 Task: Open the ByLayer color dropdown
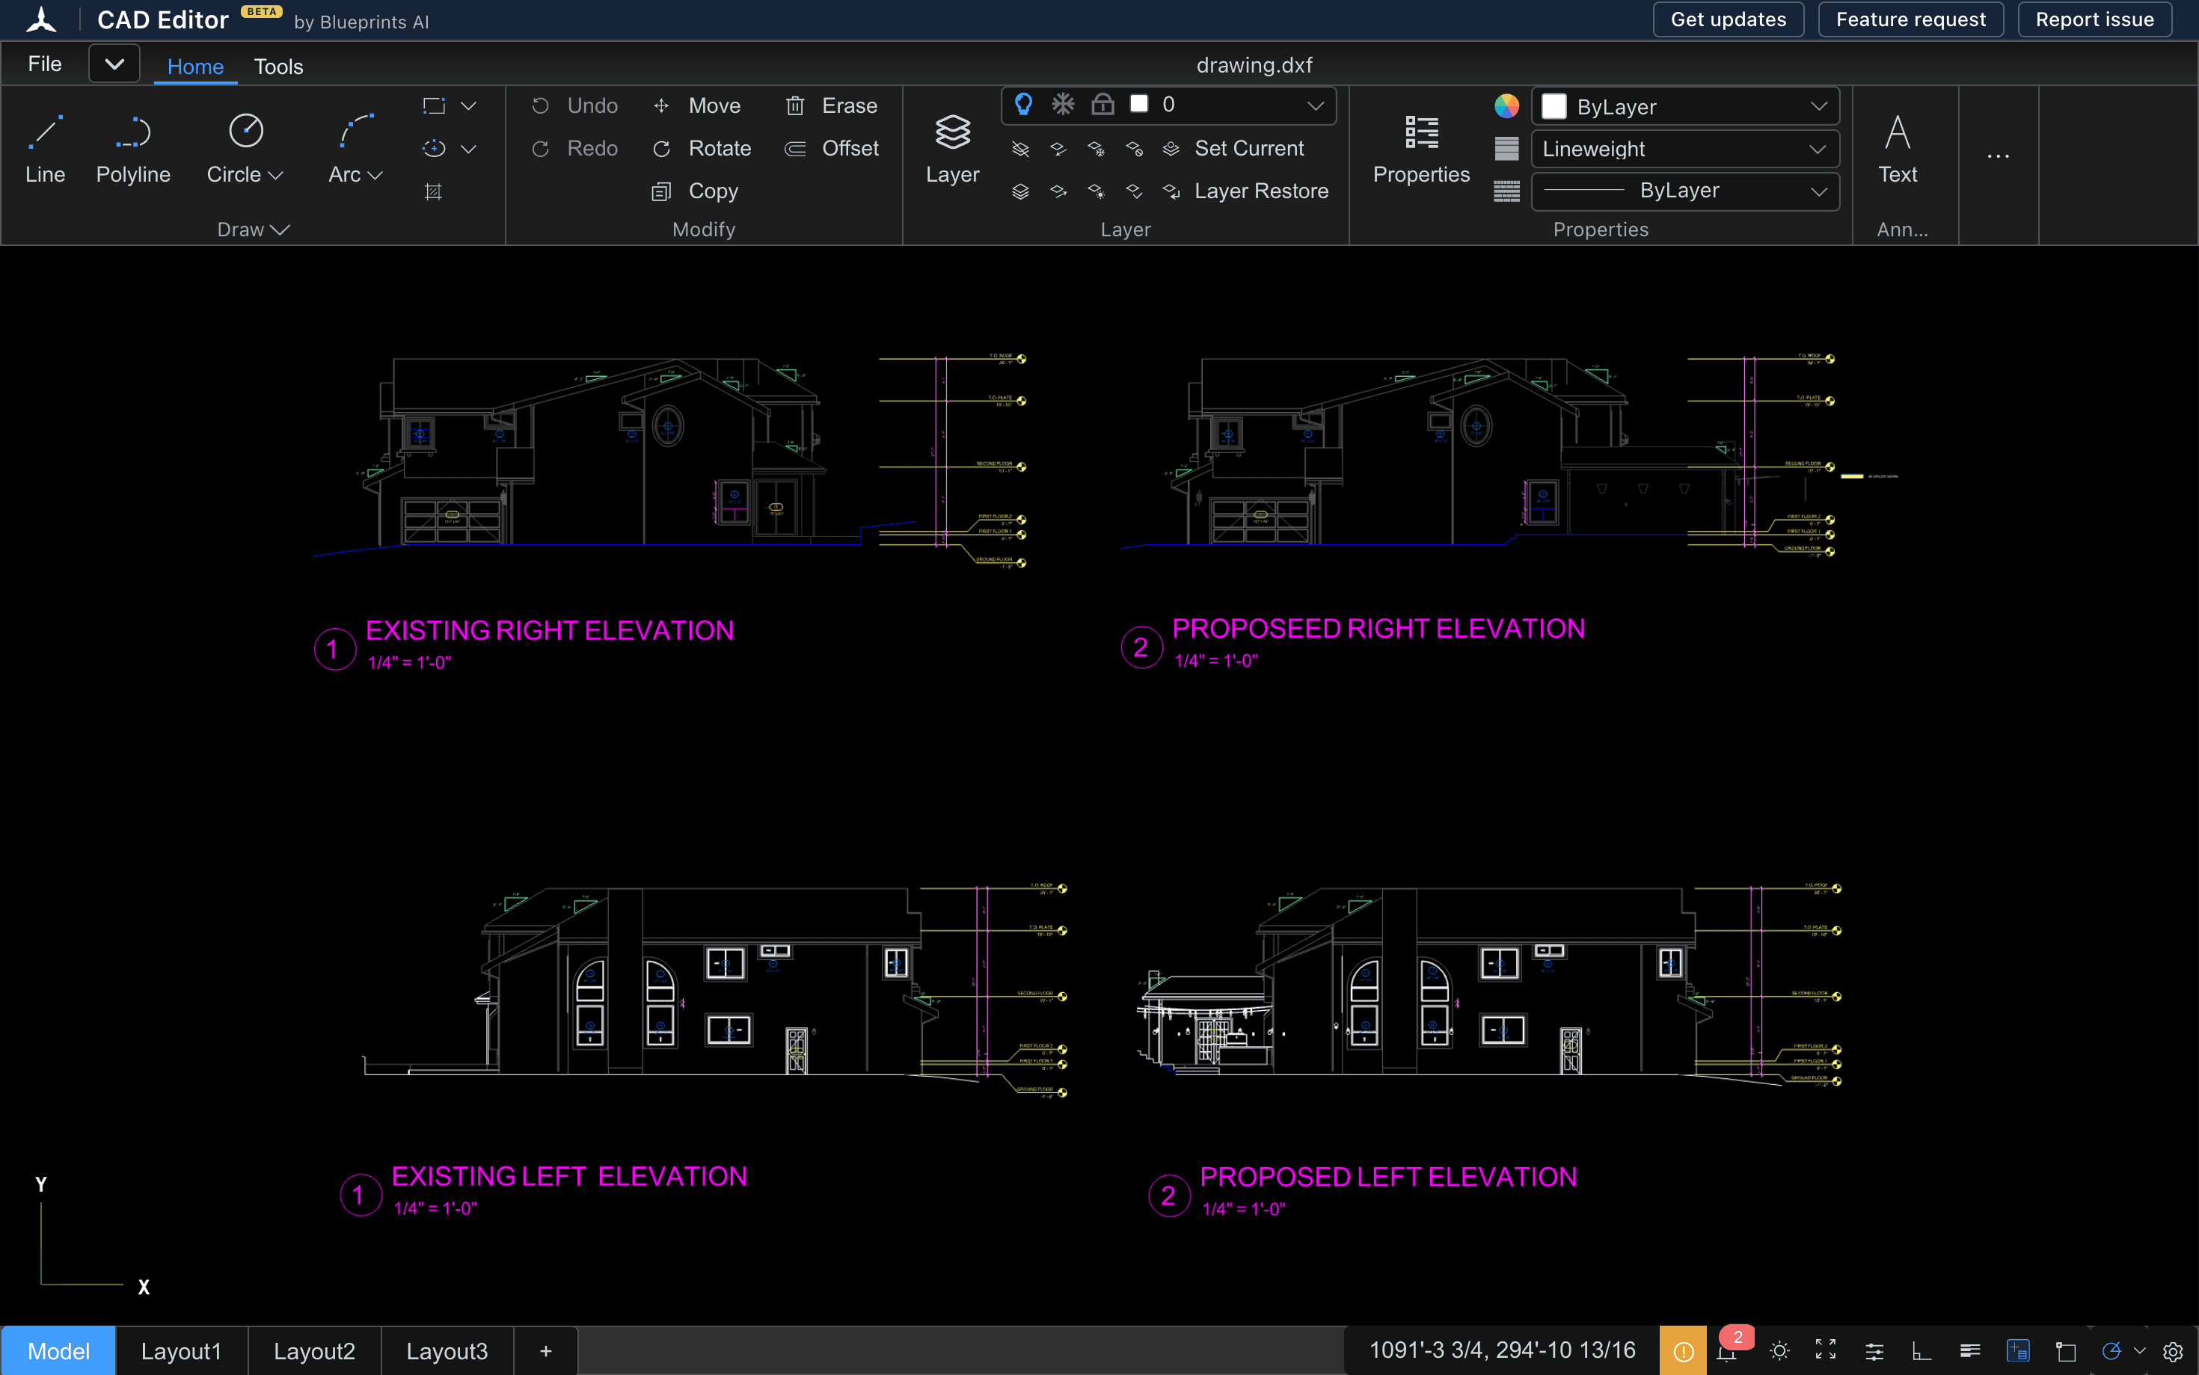pyautogui.click(x=1685, y=106)
